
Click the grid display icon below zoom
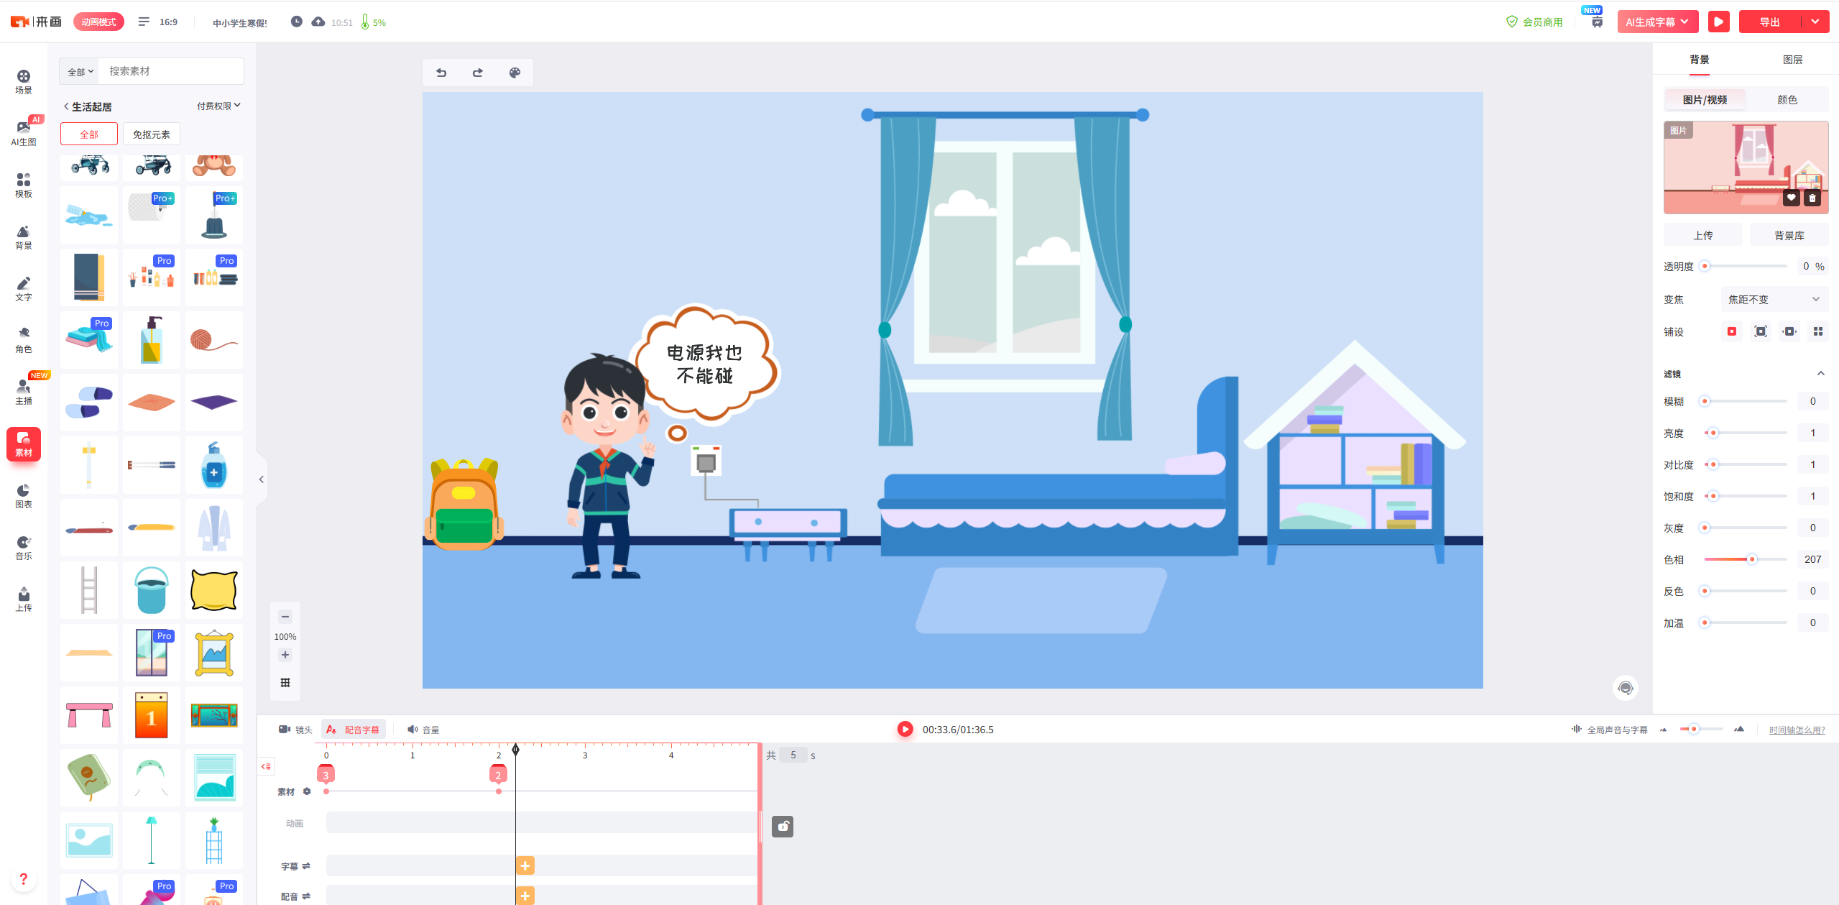pos(285,683)
